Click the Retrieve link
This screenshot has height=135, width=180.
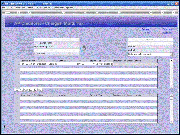point(145,29)
